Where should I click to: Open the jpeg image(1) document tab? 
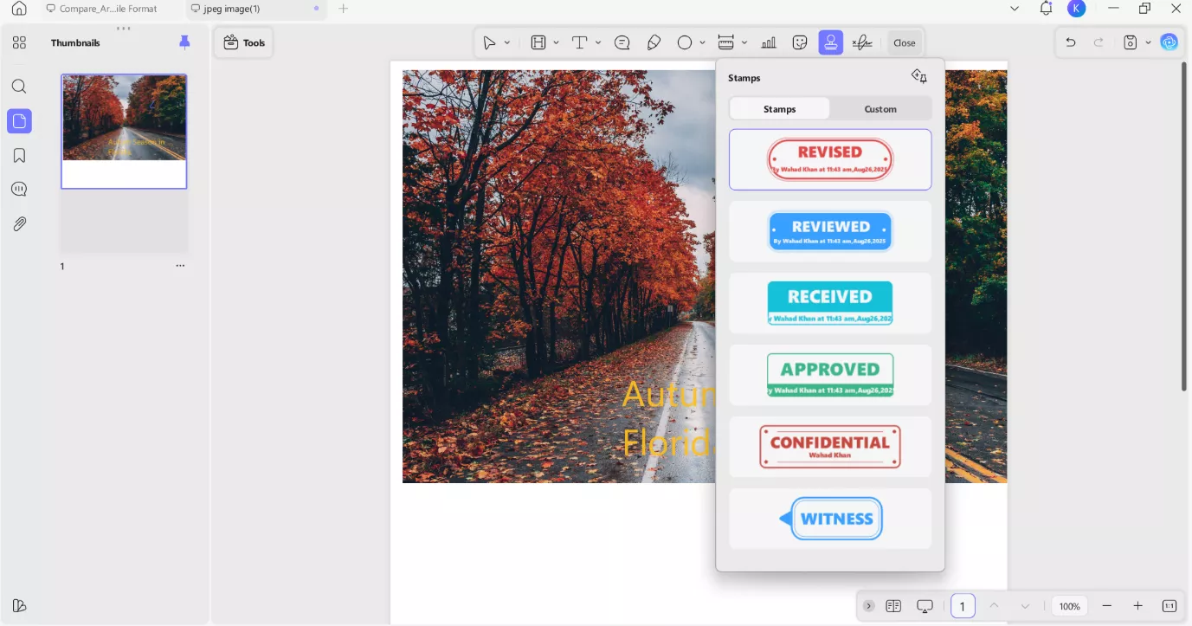[232, 9]
